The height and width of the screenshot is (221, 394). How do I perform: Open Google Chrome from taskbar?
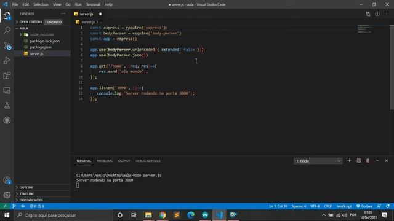coord(163,215)
